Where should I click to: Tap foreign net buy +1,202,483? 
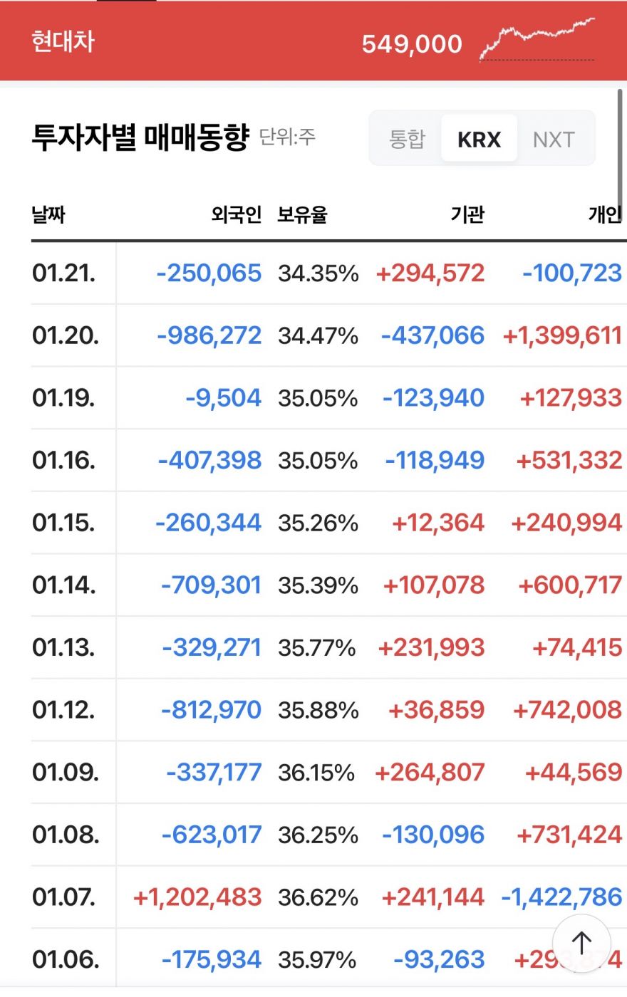click(x=197, y=897)
